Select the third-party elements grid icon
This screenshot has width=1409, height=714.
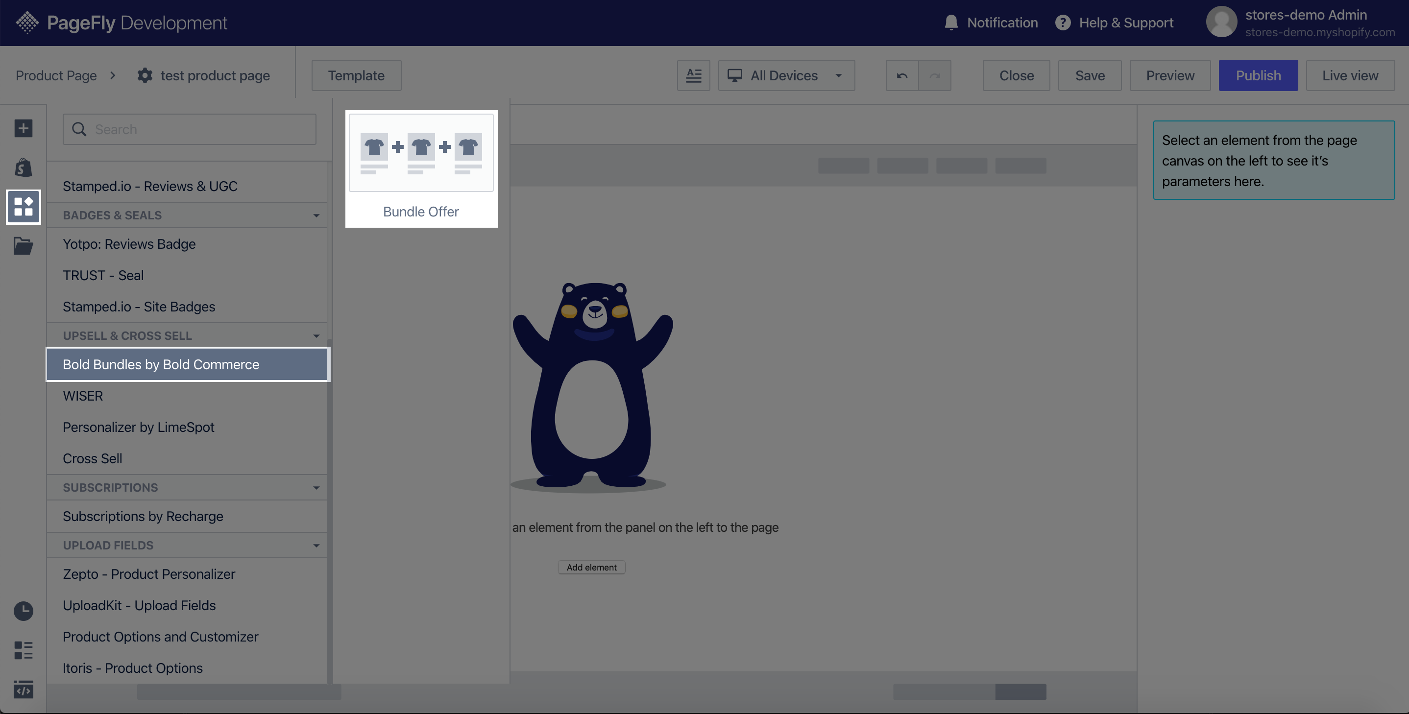click(24, 207)
